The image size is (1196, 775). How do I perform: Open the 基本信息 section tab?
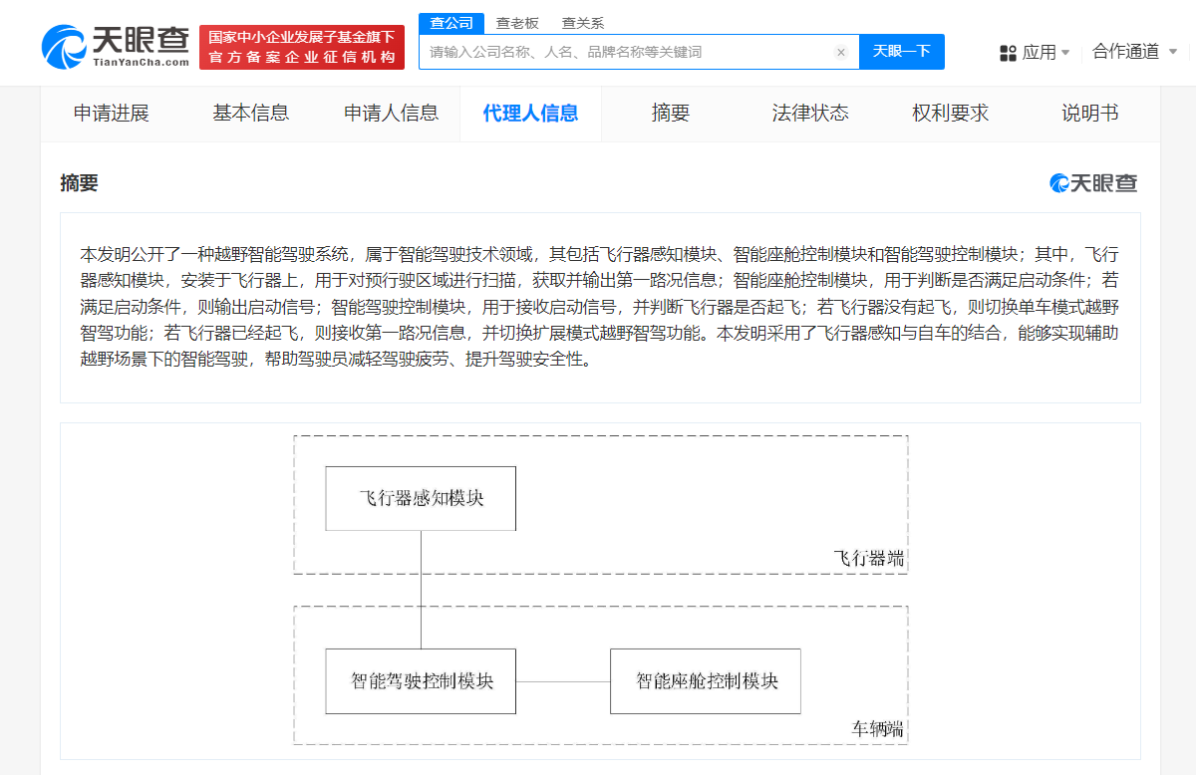[250, 114]
